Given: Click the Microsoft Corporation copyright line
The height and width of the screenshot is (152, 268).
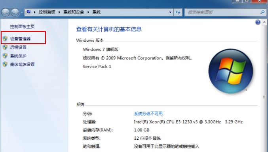Looking at the screenshot, I should (138, 58).
